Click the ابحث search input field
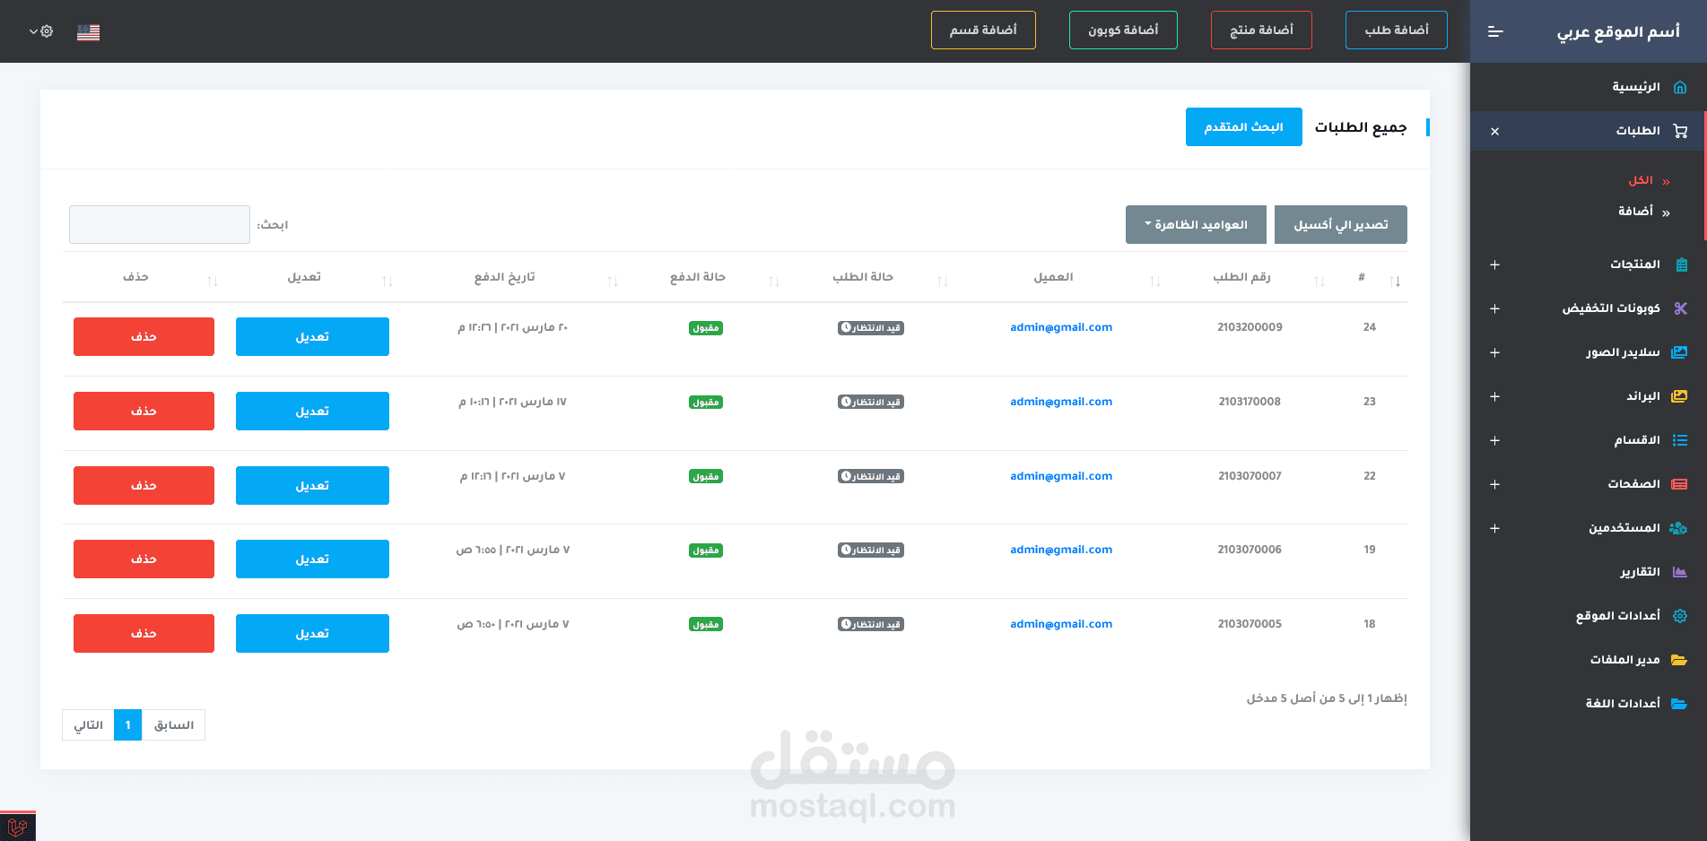Viewport: 1707px width, 841px height. [160, 224]
